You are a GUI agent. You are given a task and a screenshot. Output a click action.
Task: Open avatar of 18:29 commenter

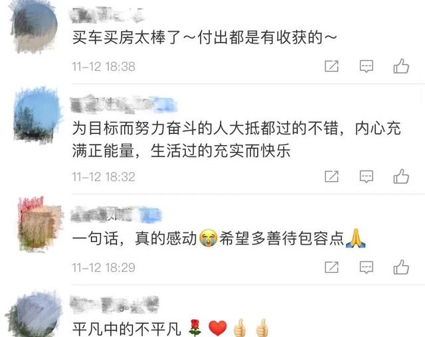[40, 224]
